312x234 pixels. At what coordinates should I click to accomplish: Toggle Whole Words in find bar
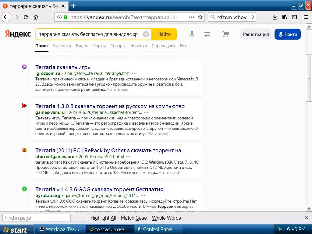166,218
